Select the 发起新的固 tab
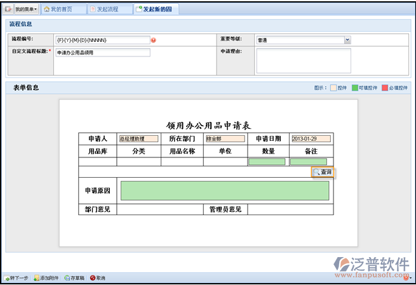Screen dimensions: 416x285 156,10
